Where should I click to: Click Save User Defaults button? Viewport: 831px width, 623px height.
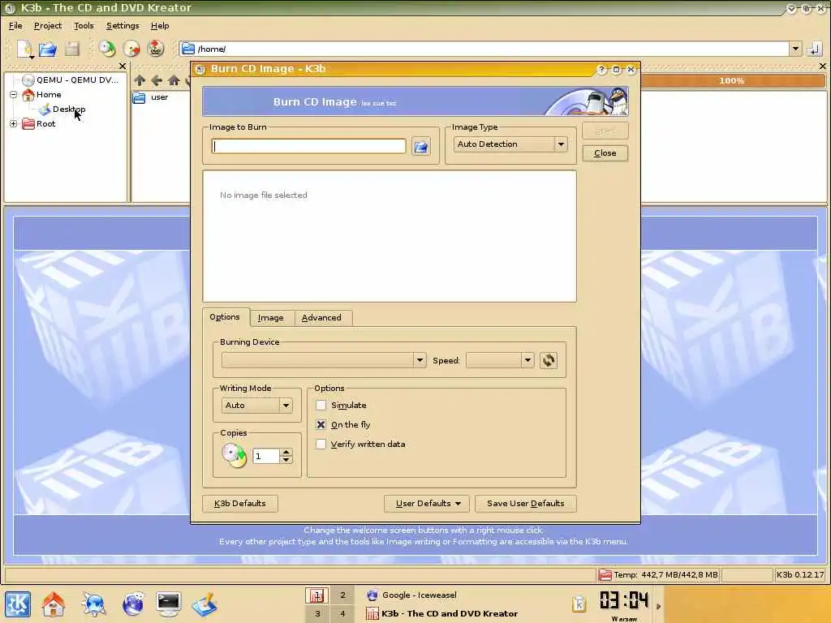(x=526, y=503)
